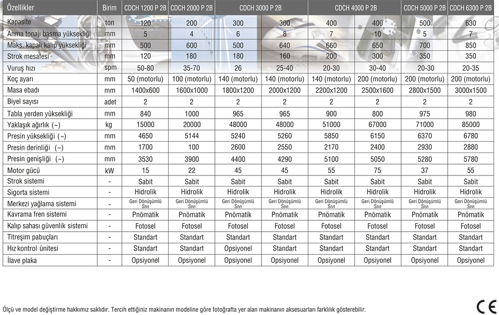Select the CDCH 2000 P 2B header
Viewport: 499px width, 315px height.
click(x=192, y=8)
